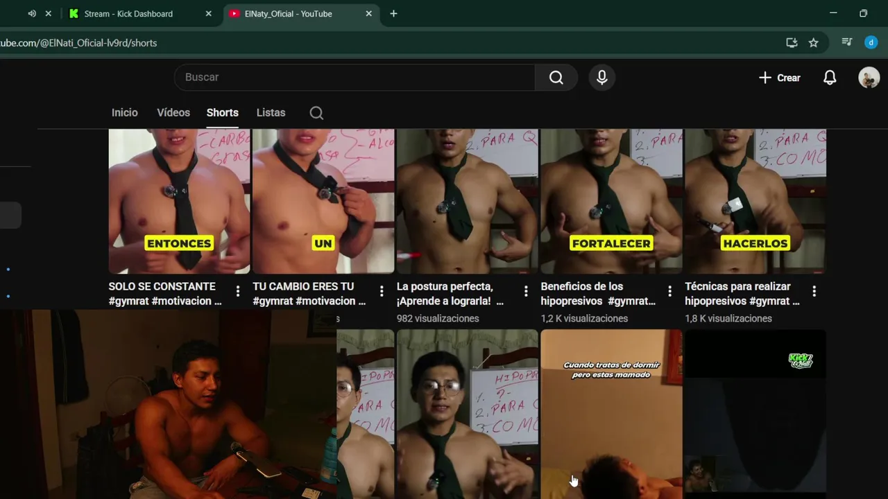The image size is (888, 499).
Task: Click the Crear button
Action: click(x=779, y=78)
